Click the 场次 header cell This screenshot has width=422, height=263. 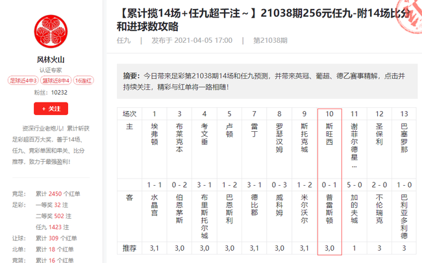pos(129,114)
